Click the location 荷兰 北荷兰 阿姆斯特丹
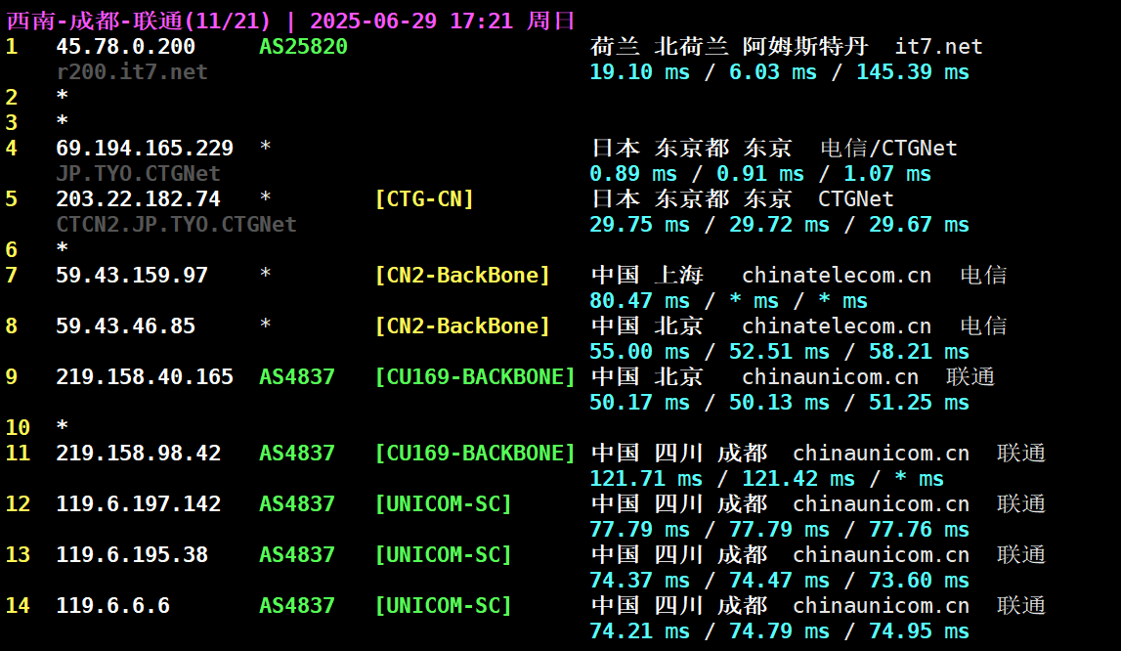The width and height of the screenshot is (1121, 651). pyautogui.click(x=729, y=47)
